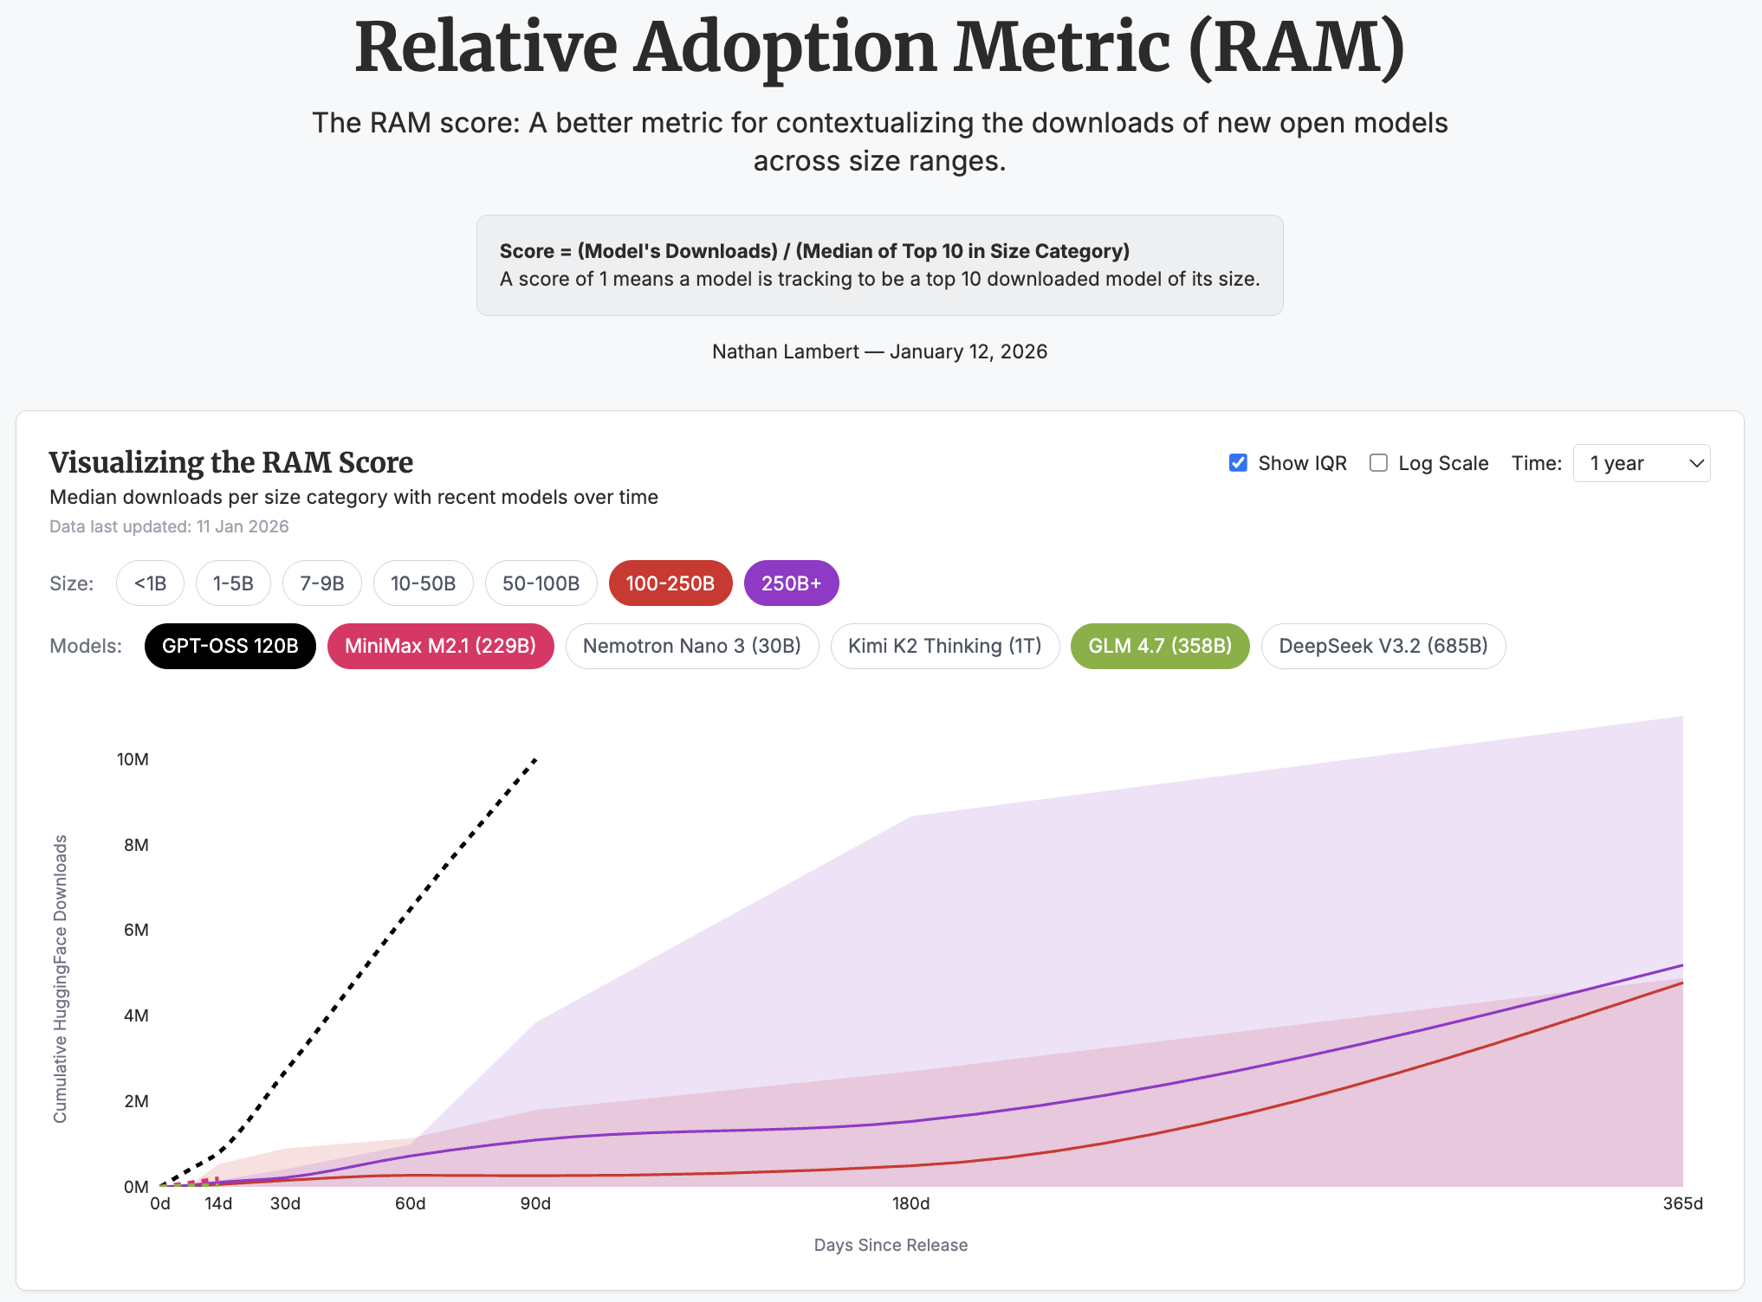Select the 10-50B size filter

(423, 583)
